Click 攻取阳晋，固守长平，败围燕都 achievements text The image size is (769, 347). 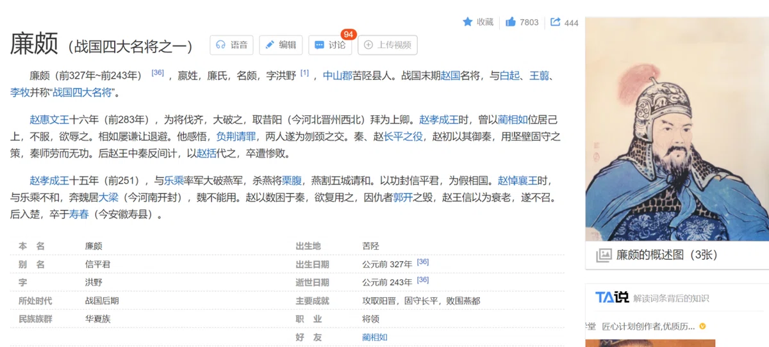point(421,301)
